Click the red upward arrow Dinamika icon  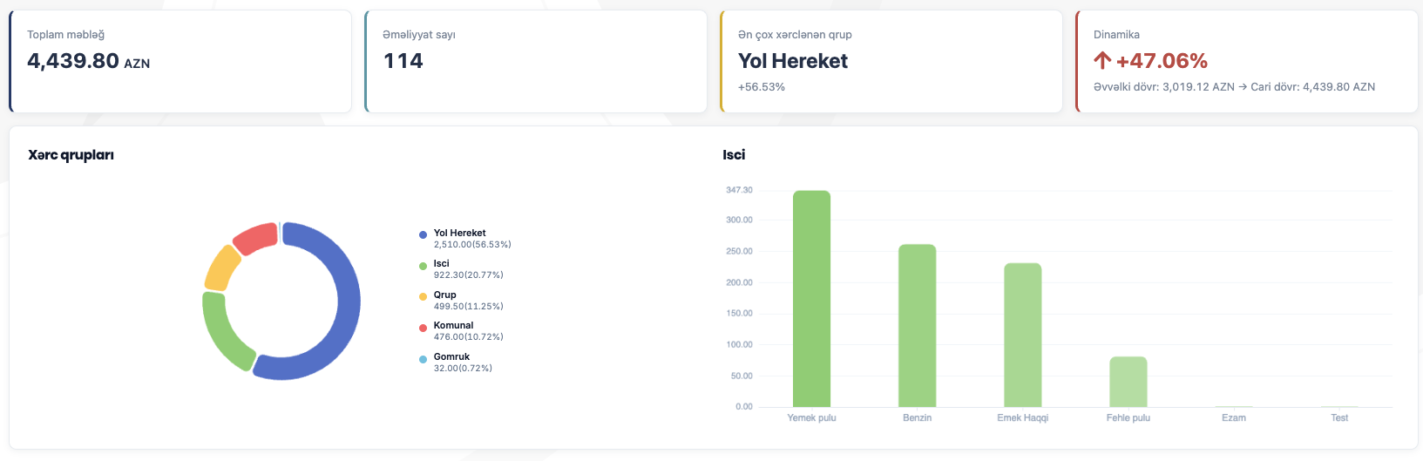(x=1102, y=60)
